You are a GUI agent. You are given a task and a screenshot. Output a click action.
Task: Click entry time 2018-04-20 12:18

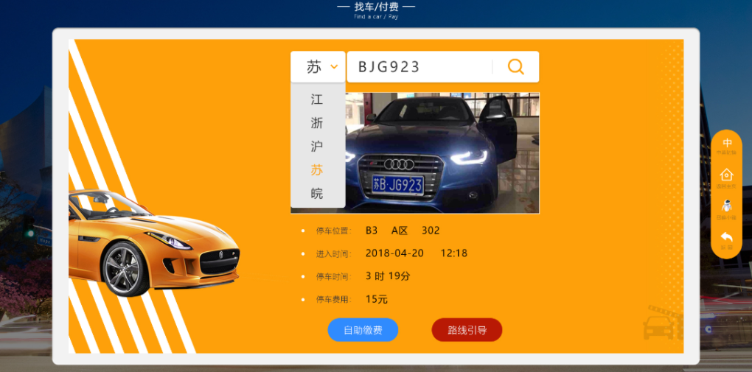coord(417,253)
